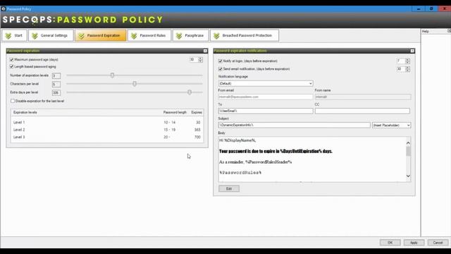Click the Subject field
This screenshot has width=451, height=254.
click(295, 126)
